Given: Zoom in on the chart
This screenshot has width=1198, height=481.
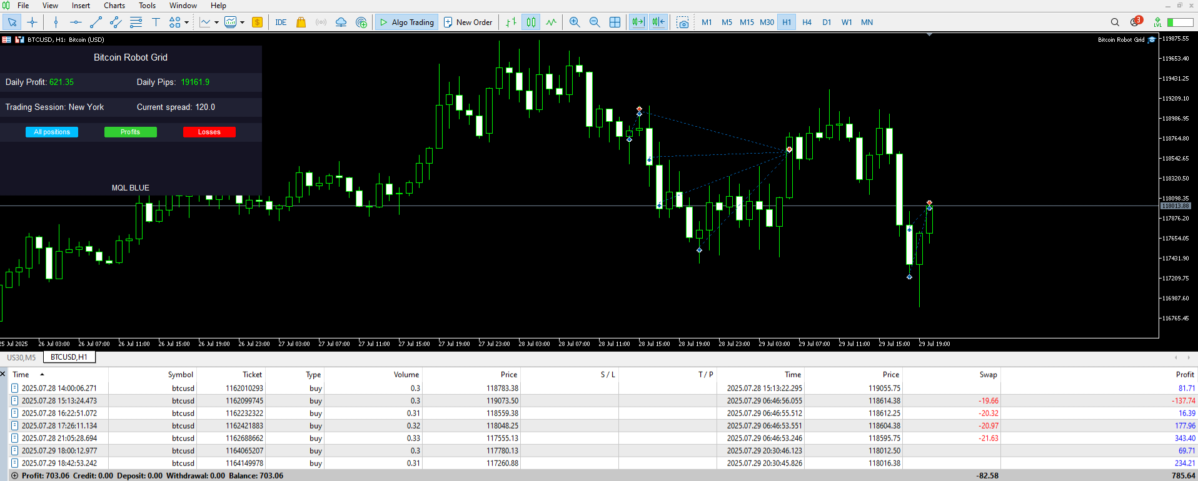Looking at the screenshot, I should point(575,22).
